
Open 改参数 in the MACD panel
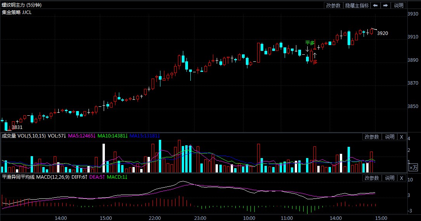pyautogui.click(x=372, y=178)
